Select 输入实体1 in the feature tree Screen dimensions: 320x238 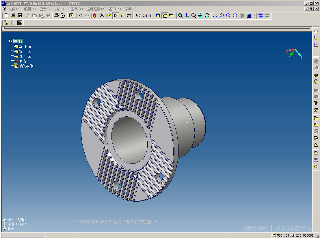click(27, 66)
